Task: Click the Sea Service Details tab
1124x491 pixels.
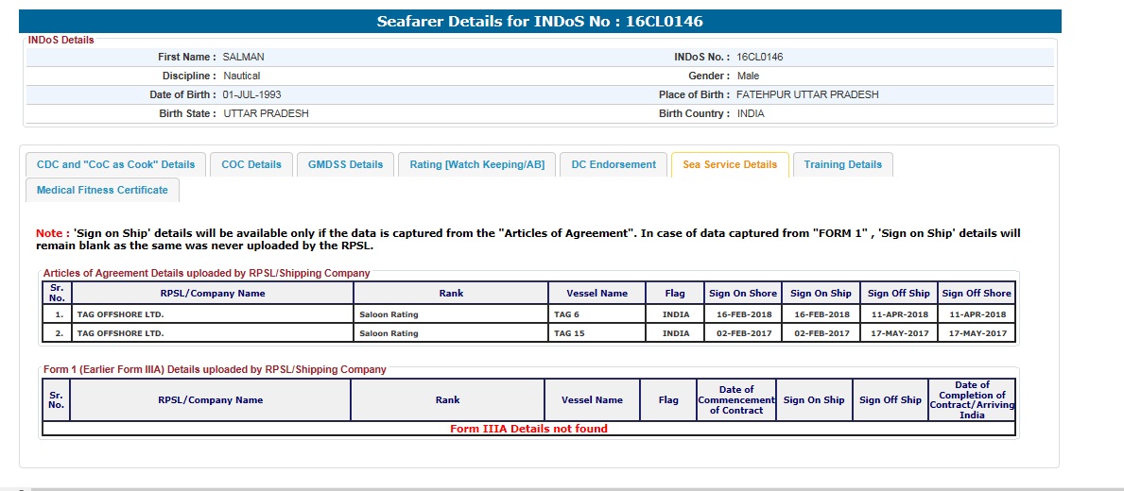Action: pos(729,164)
